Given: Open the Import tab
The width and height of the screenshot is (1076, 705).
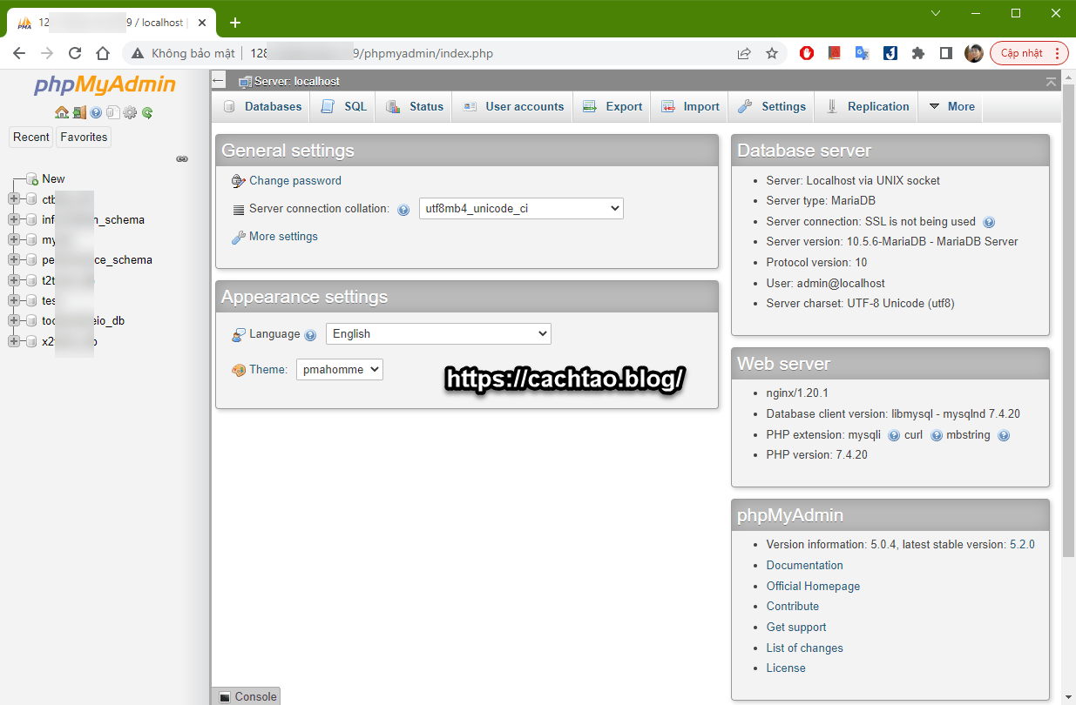Looking at the screenshot, I should point(690,106).
